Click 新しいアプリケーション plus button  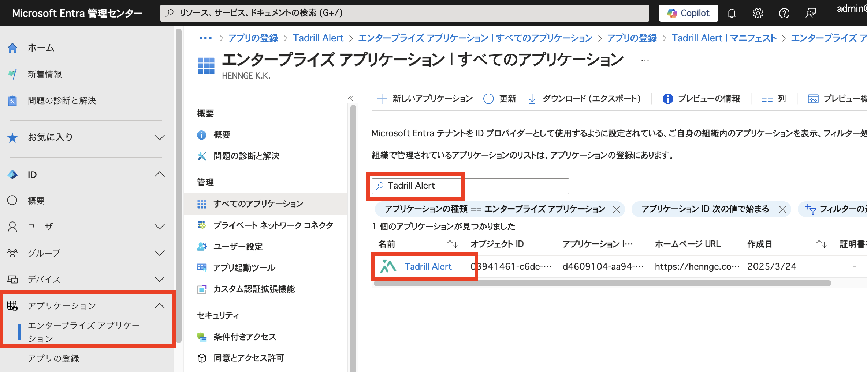(x=425, y=99)
